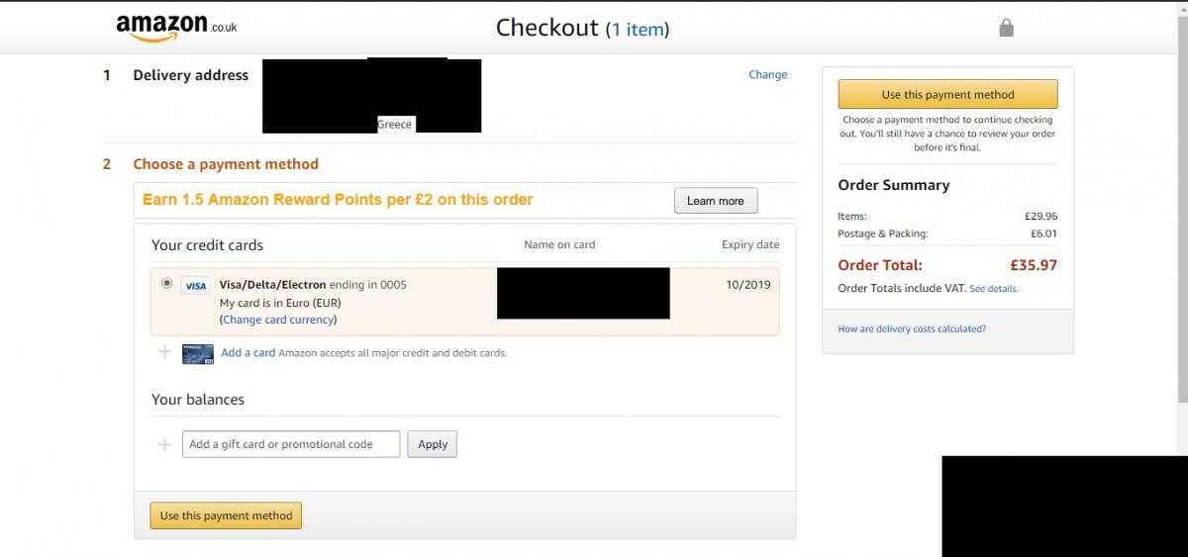Click Use this payment method in sidebar
1188x557 pixels.
click(x=947, y=95)
